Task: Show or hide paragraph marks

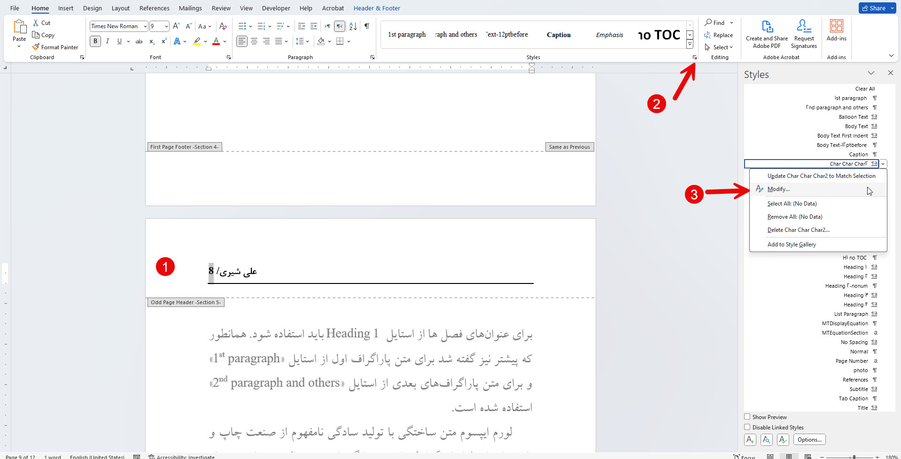Action: pos(366,26)
